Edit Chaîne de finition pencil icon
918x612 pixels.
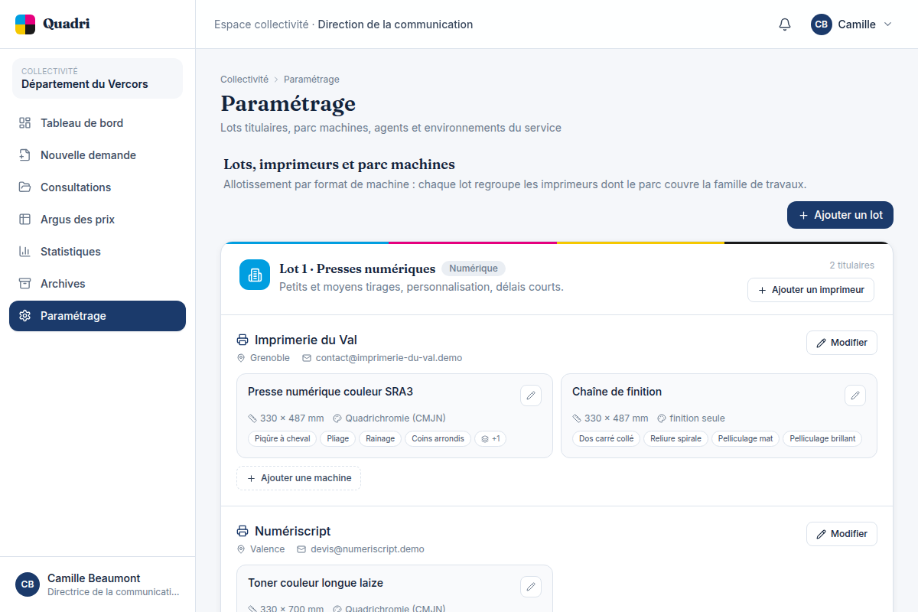pyautogui.click(x=855, y=396)
